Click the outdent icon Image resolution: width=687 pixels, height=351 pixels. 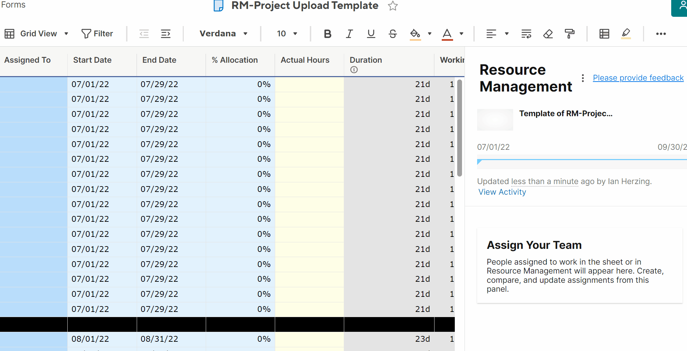144,34
